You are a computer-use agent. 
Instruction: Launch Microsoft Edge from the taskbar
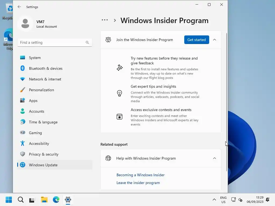click(x=56, y=200)
